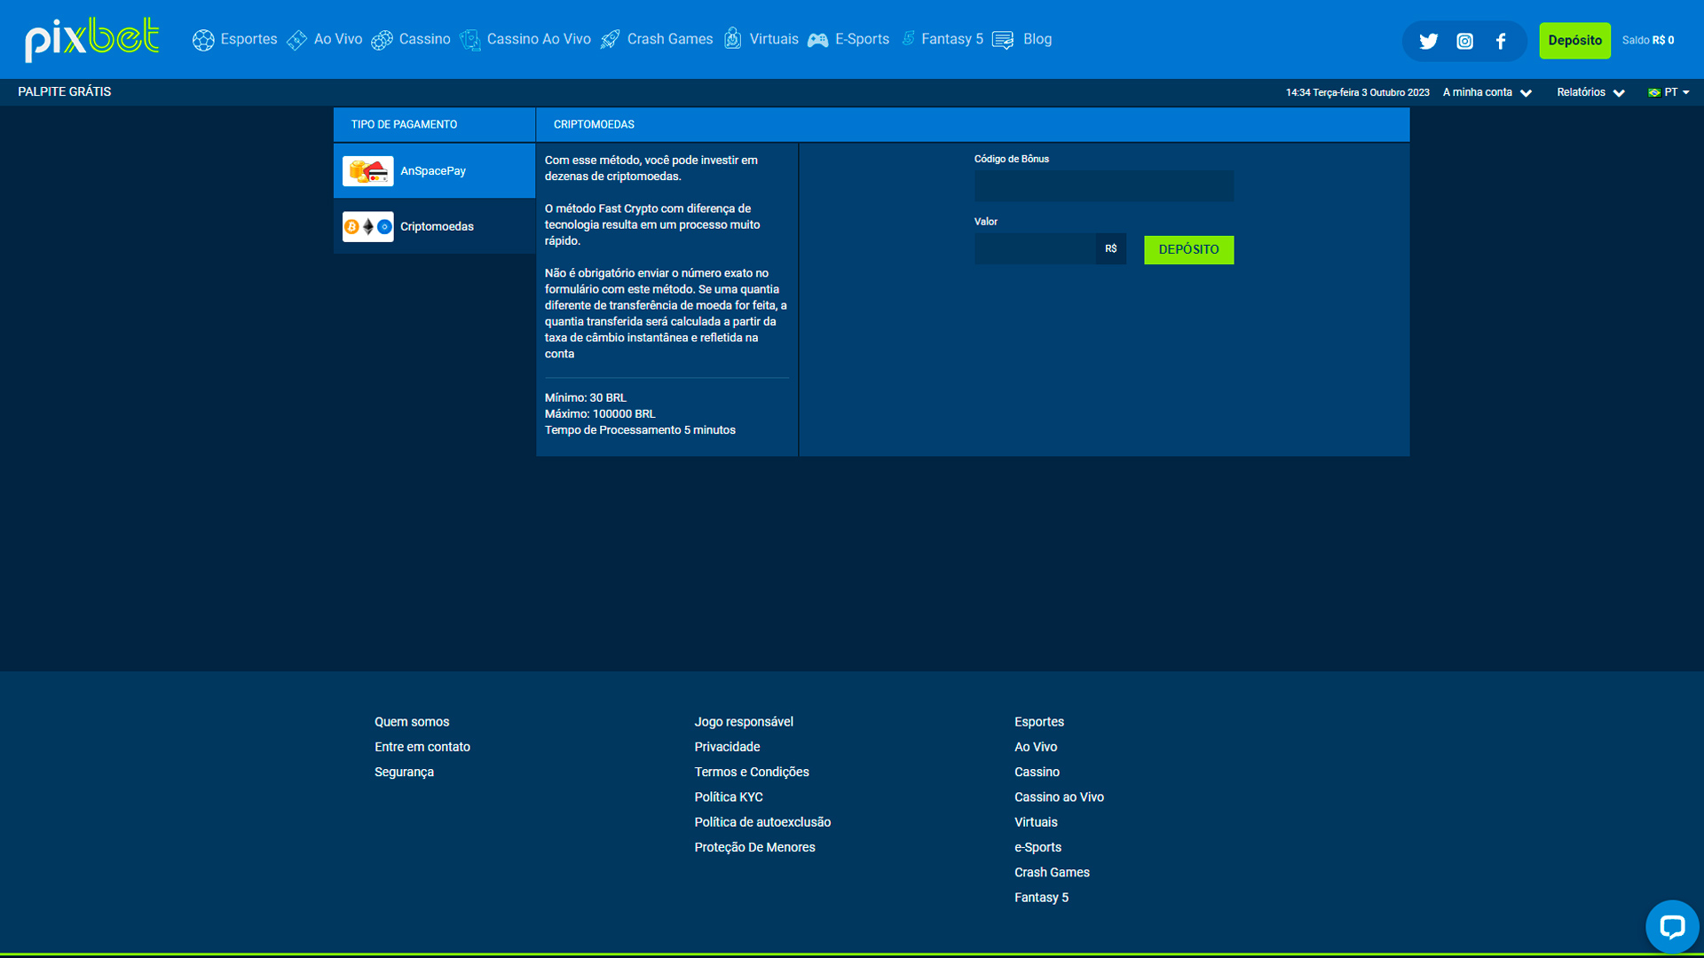Click the E-Sports gamepad icon
This screenshot has height=958, width=1704.
(x=817, y=40)
